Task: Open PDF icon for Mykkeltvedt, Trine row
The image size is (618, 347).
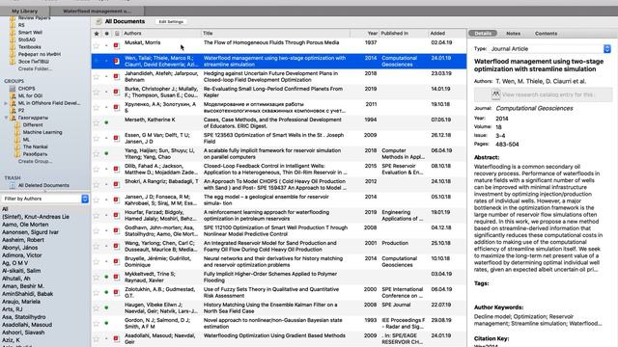Action: 117,277
